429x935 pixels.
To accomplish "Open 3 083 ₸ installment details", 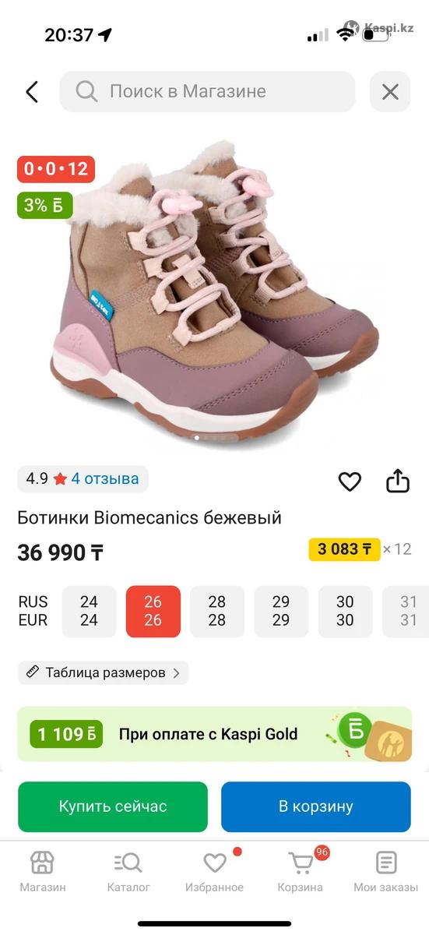I will click(344, 549).
